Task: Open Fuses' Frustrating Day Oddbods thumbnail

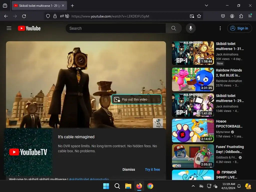Action: (x=193, y=156)
